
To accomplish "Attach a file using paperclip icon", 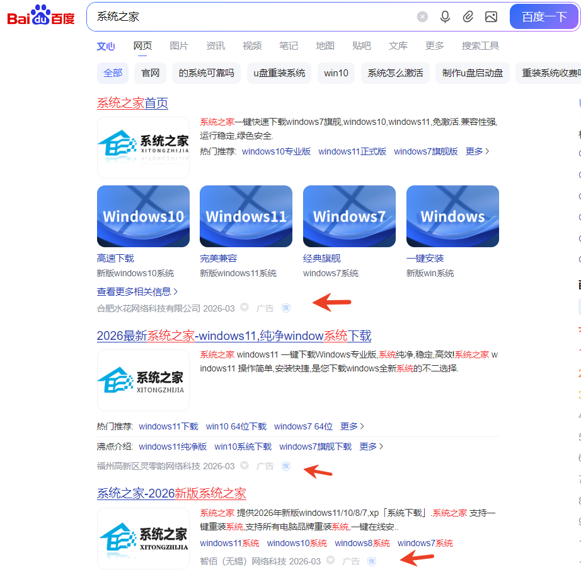I will tap(468, 16).
